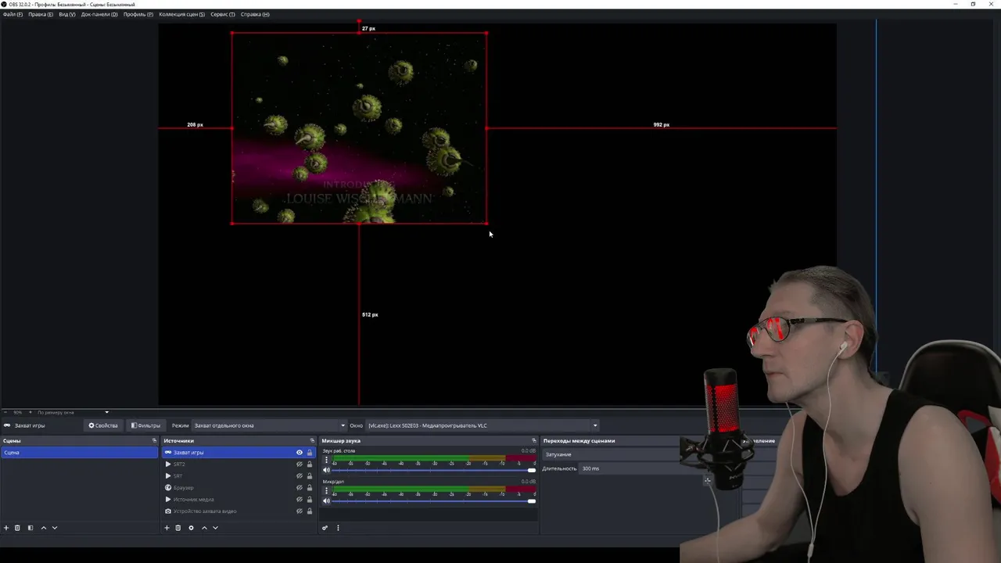Remove selected scene with trash icon
1001x563 pixels.
click(17, 528)
